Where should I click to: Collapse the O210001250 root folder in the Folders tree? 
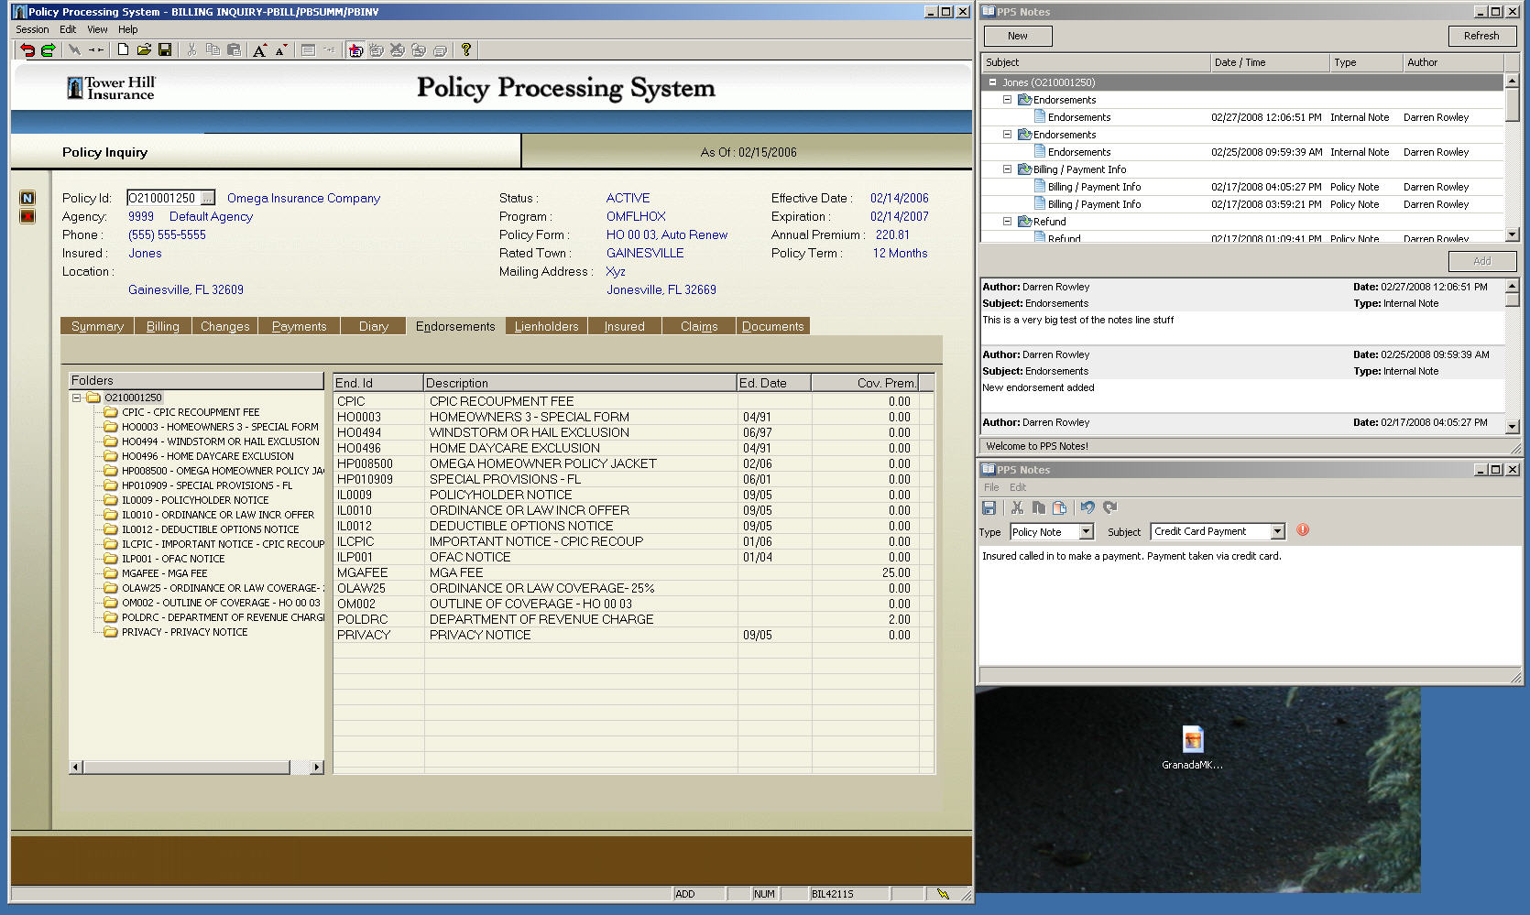pos(77,398)
